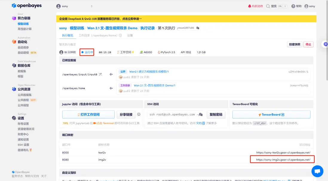Click the 工作空间 label in status row
This screenshot has height=181, width=328.
[125, 52]
